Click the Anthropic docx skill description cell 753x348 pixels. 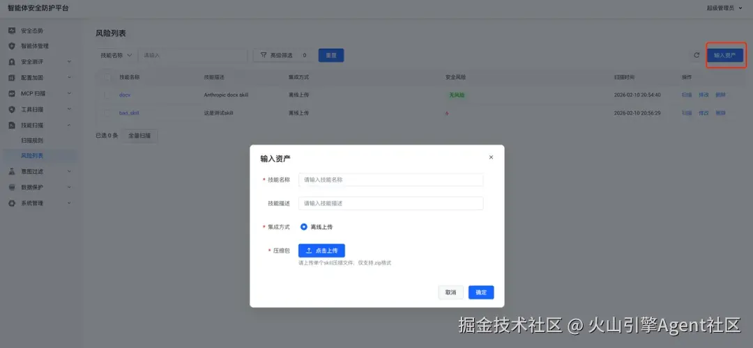[x=226, y=95]
